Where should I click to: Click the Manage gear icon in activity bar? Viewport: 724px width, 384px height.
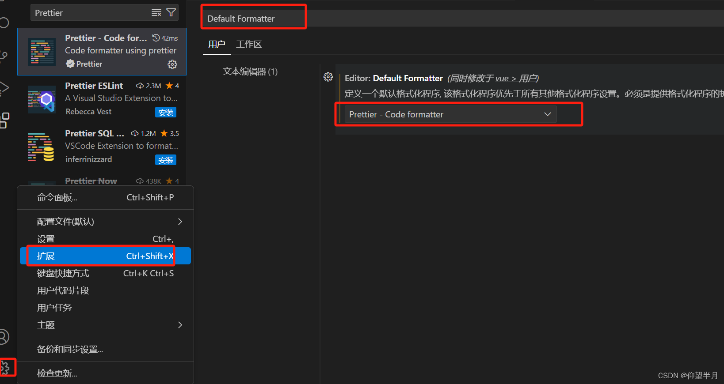5,367
